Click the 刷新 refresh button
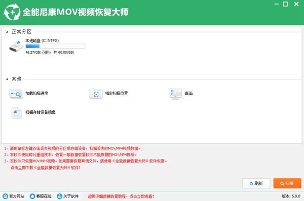The width and height of the screenshot is (304, 201). point(256,183)
